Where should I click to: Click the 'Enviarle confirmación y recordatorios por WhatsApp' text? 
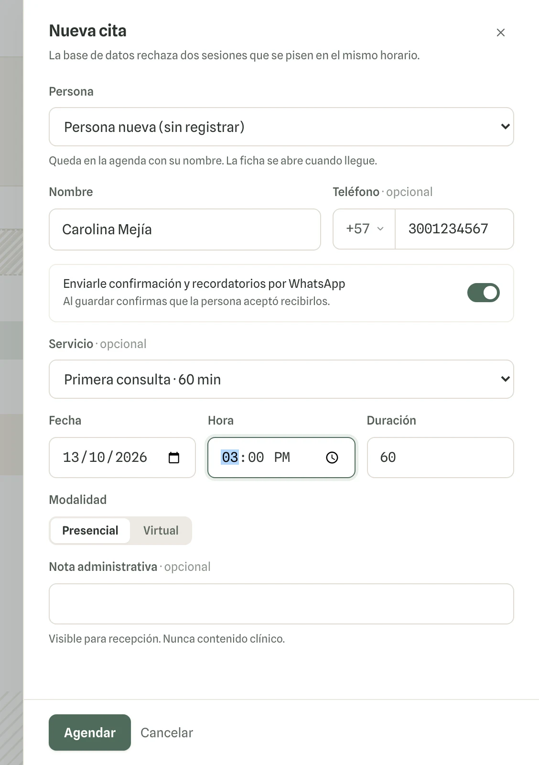pyautogui.click(x=204, y=284)
